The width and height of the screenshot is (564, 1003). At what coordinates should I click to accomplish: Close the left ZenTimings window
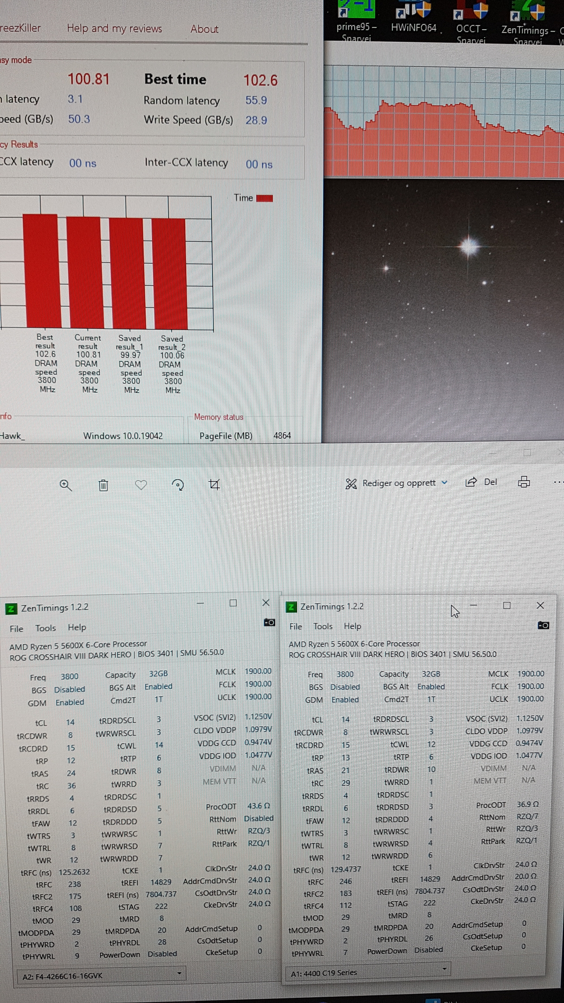(x=266, y=603)
